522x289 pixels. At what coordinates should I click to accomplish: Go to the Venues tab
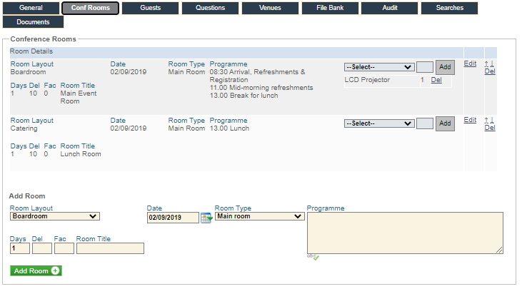(270, 8)
